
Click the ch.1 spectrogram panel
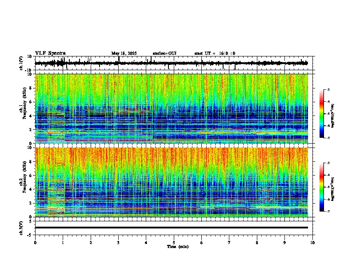pos(172,108)
